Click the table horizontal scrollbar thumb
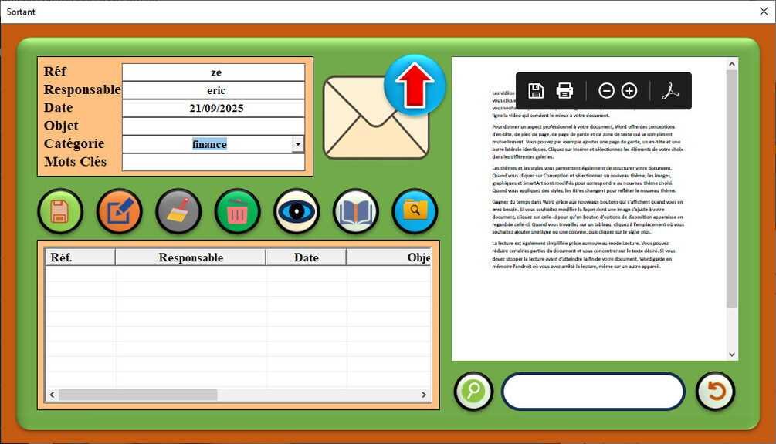 click(137, 395)
